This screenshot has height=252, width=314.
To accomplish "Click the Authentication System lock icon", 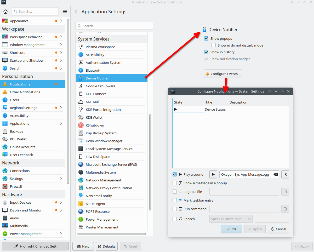I will point(81,62).
